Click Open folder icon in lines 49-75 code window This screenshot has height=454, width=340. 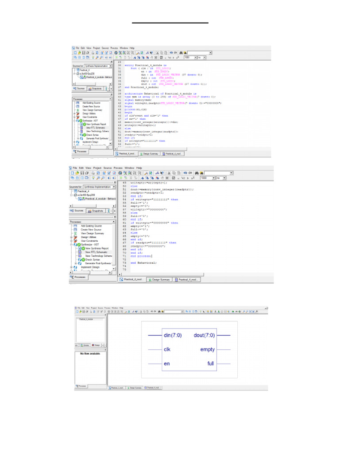(x=77, y=173)
